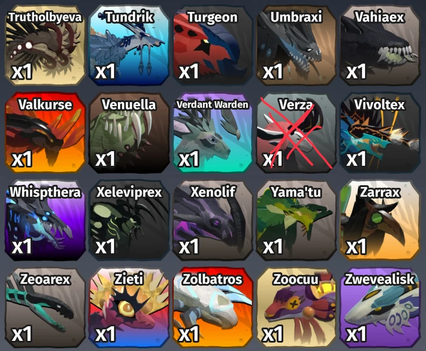
Task: Open the Xeleviprex creature icon
Action: 129,220
